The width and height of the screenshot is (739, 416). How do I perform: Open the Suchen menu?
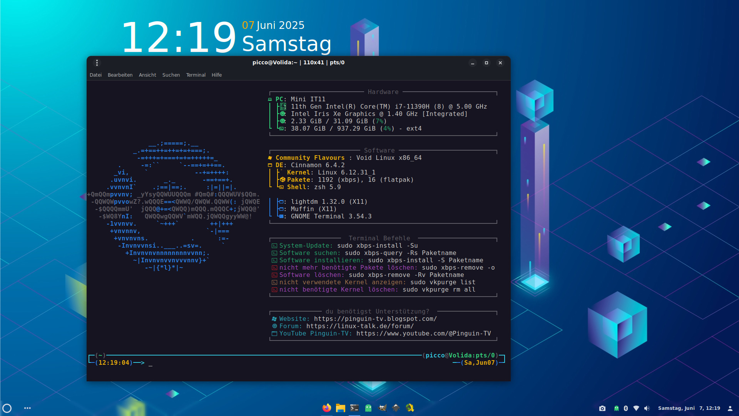(171, 75)
